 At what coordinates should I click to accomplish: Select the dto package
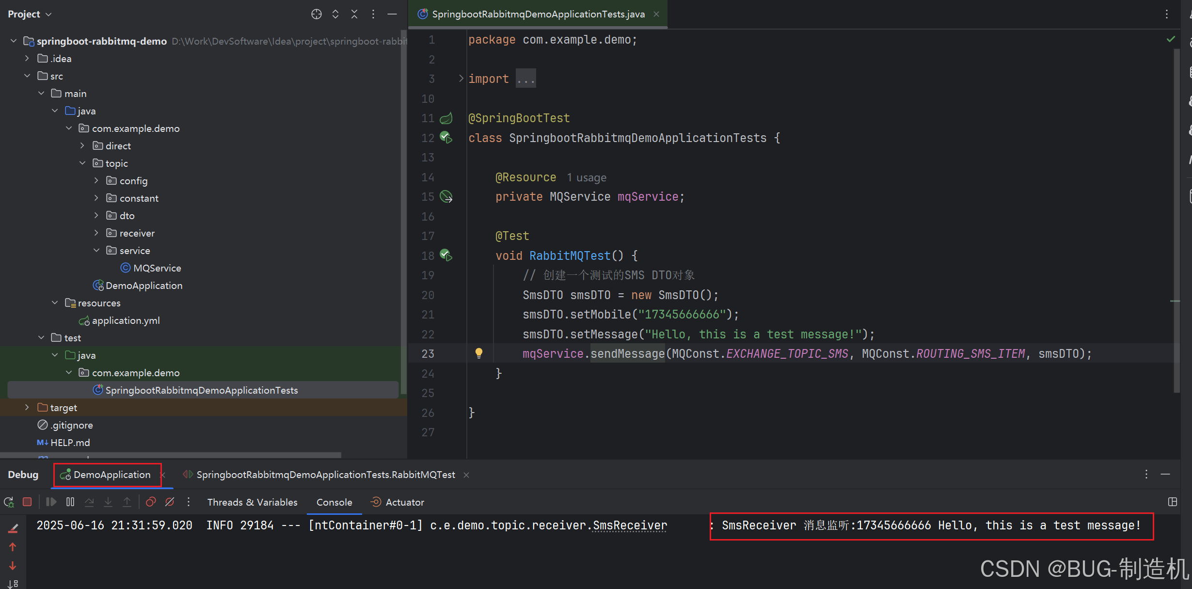point(120,215)
